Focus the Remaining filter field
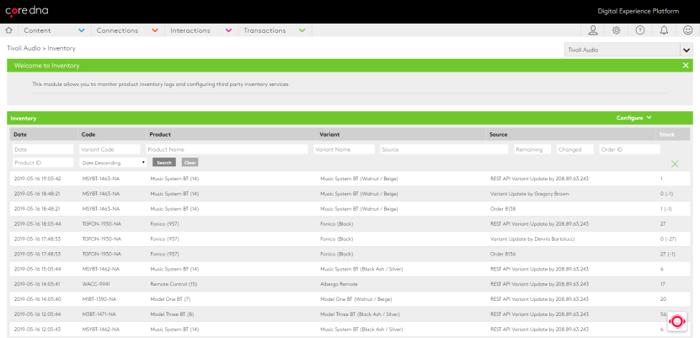 532,149
